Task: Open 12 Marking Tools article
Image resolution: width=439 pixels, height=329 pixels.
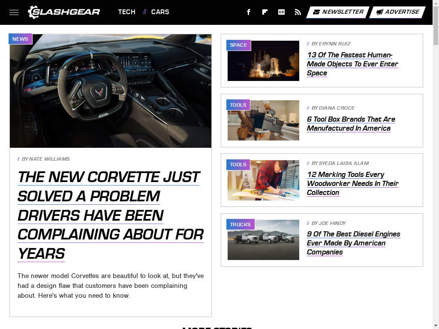Action: coord(353,183)
